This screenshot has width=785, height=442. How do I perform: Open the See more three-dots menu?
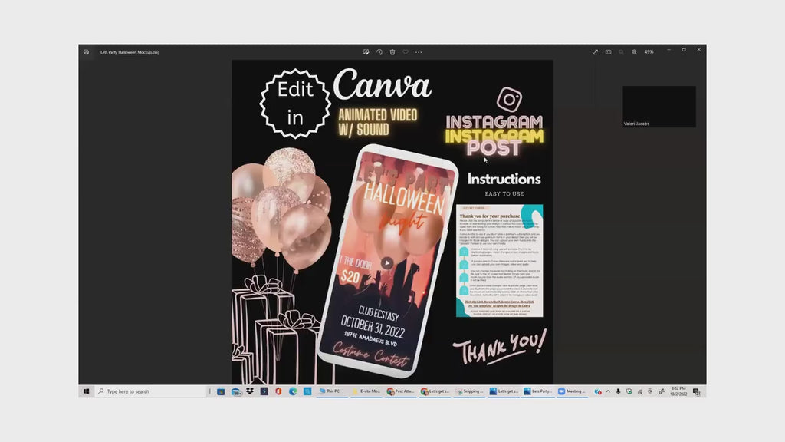tap(419, 52)
